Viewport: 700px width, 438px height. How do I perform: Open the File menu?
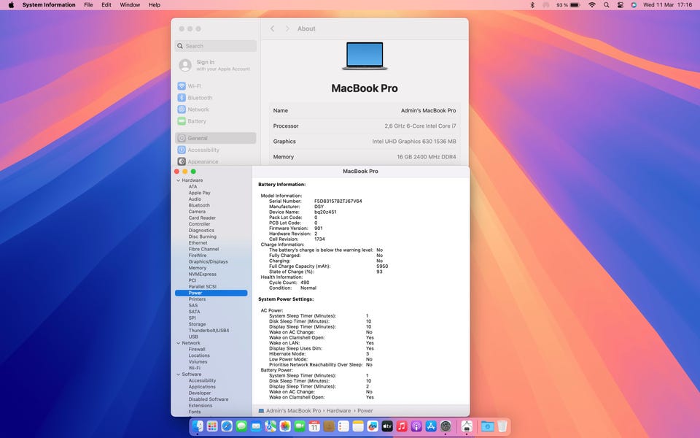point(88,5)
